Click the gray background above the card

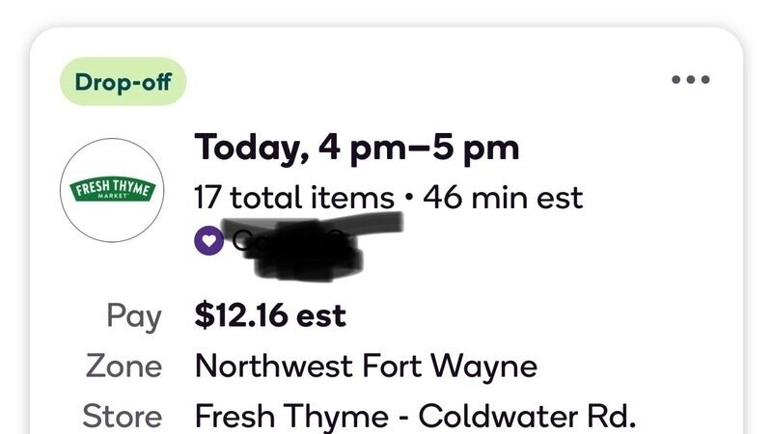click(386, 12)
